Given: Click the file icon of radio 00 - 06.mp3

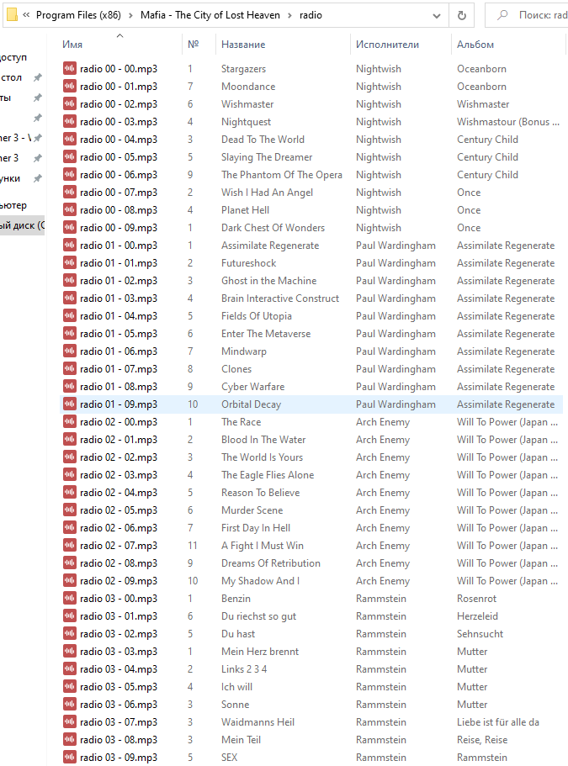Looking at the screenshot, I should [70, 175].
